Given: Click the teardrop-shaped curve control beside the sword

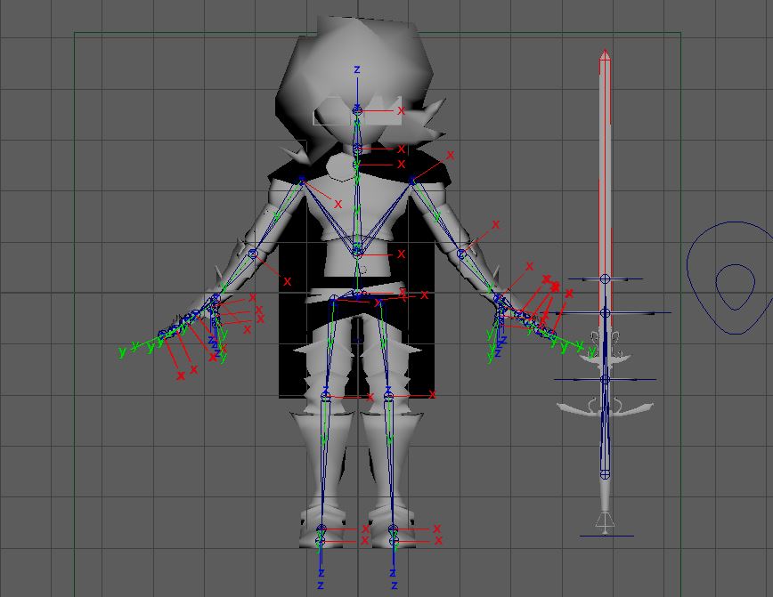Looking at the screenshot, I should tap(732, 278).
